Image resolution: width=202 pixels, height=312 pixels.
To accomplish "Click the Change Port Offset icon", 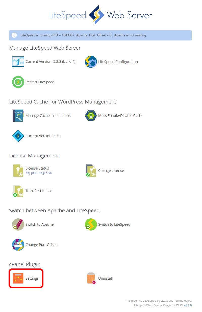I will pos(18,245).
